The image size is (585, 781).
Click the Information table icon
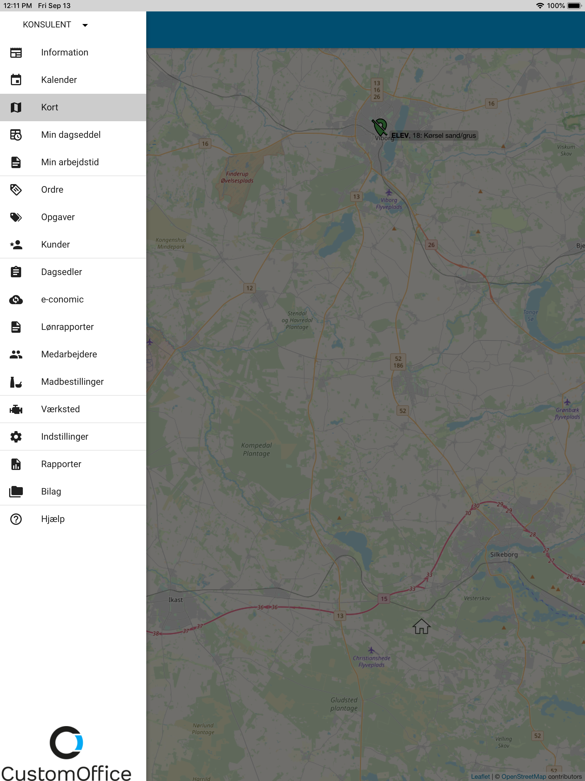pos(16,53)
